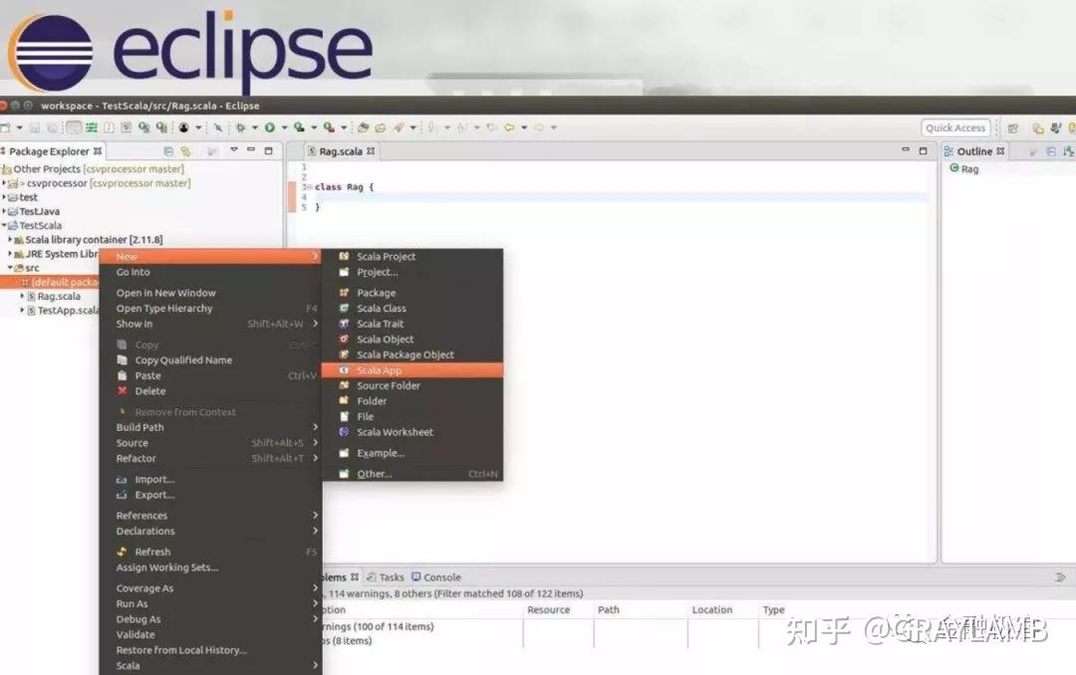Click Other... to open more wizards

click(x=374, y=474)
